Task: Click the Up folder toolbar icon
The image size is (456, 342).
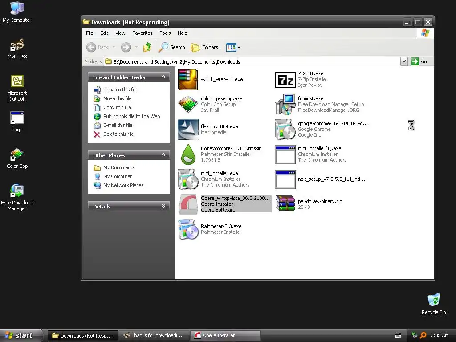Action: point(147,47)
